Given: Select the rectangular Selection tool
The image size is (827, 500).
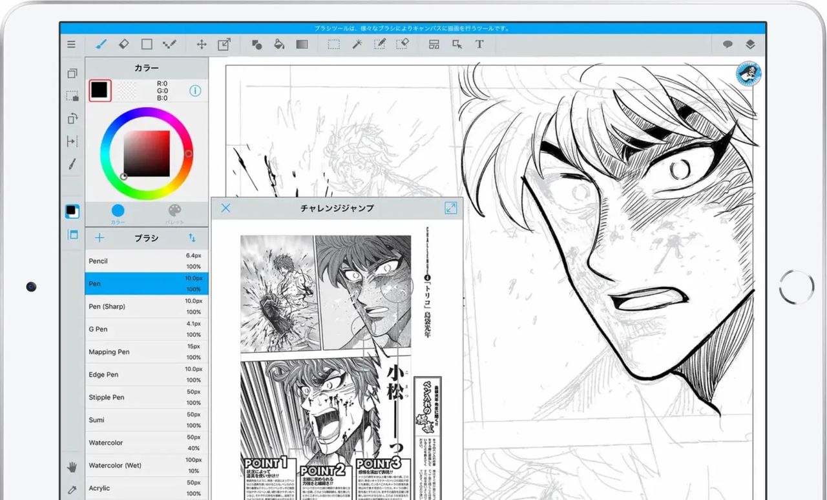Looking at the screenshot, I should click(x=334, y=45).
